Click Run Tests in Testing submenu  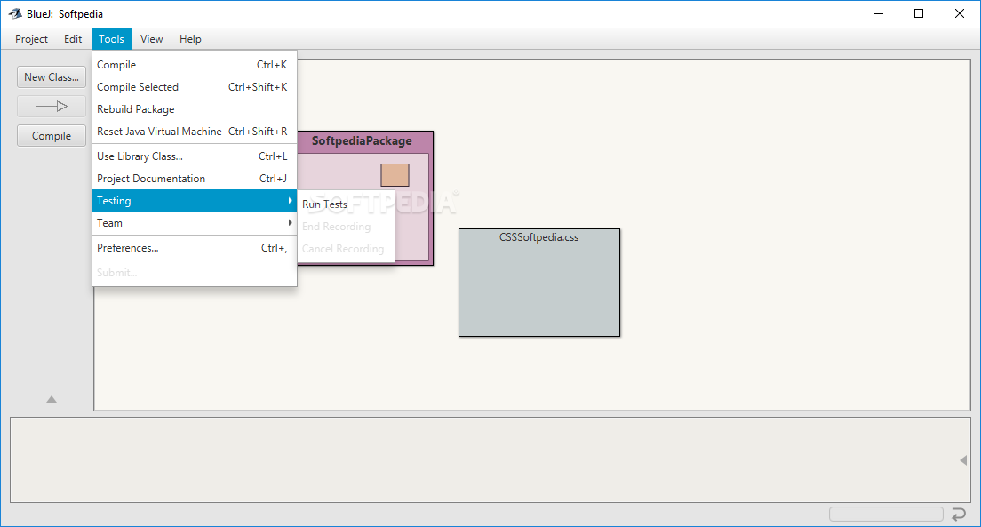346,204
